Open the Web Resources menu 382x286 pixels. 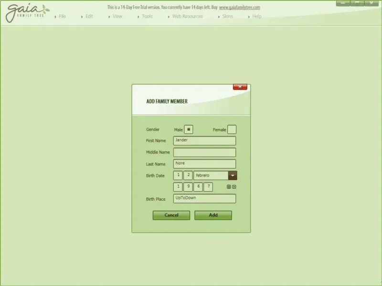[187, 16]
